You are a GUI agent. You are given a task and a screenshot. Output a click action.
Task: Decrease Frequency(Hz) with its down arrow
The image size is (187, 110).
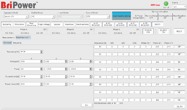[41, 52]
